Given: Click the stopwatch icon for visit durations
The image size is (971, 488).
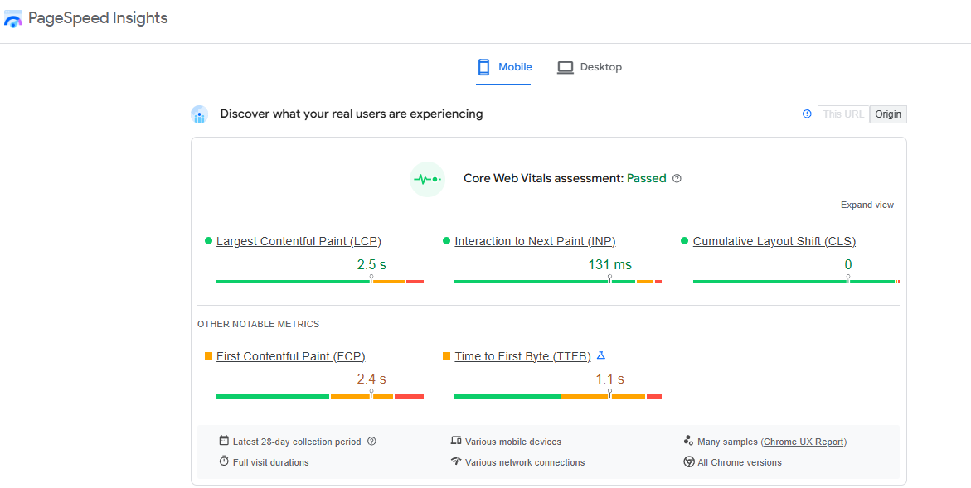Looking at the screenshot, I should click(x=224, y=461).
